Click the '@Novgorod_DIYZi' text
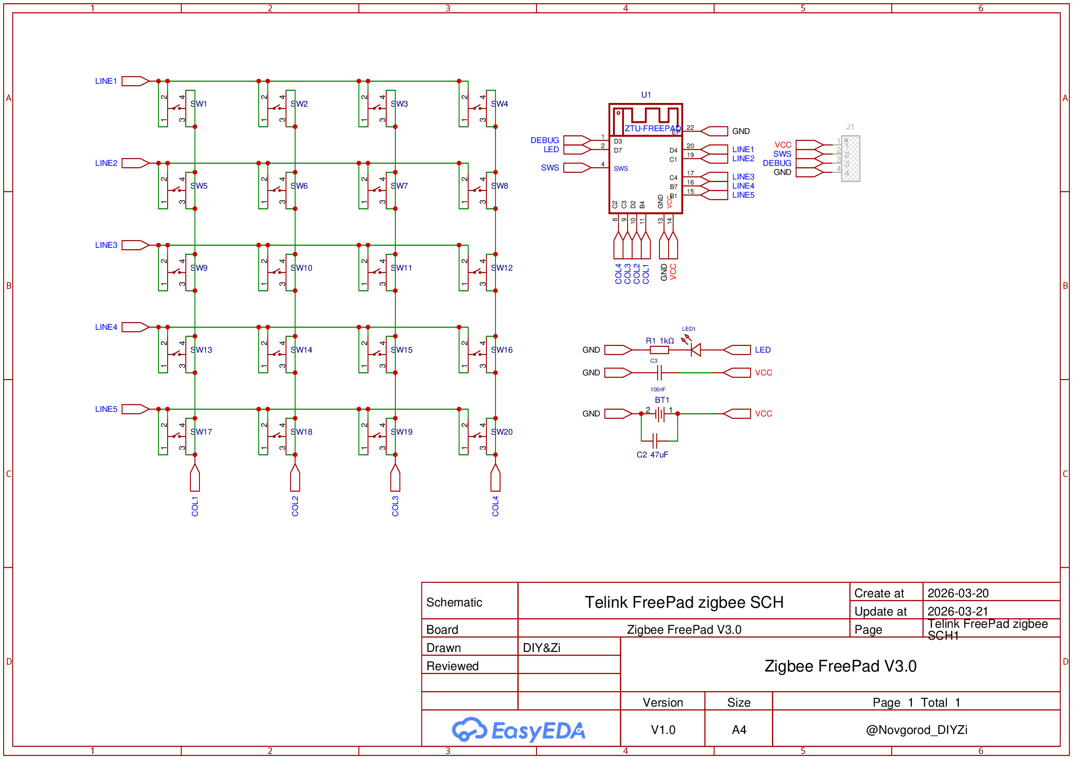Image resolution: width=1073 pixels, height=759 pixels. point(916,729)
